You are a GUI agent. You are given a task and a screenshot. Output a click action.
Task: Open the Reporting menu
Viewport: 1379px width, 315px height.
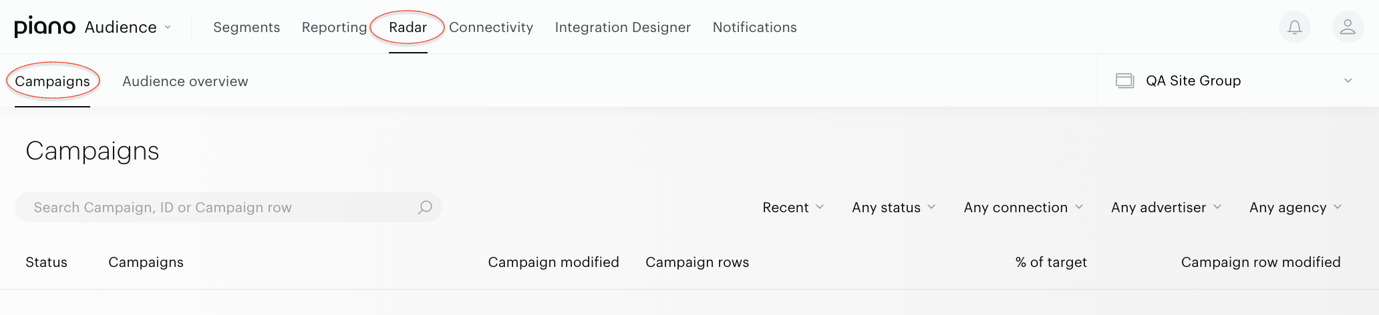pyautogui.click(x=334, y=27)
